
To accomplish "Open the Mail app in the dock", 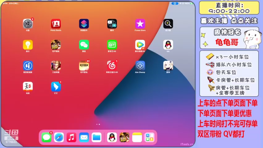I will pyautogui.click(x=84, y=137).
